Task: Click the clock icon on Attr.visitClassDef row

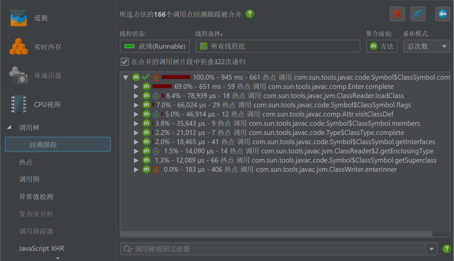Action: point(156,114)
